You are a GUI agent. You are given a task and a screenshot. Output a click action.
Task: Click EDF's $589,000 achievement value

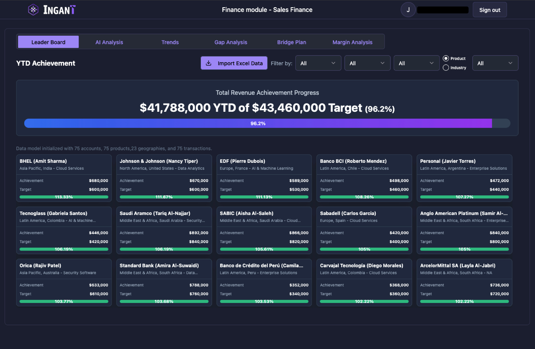(299, 181)
